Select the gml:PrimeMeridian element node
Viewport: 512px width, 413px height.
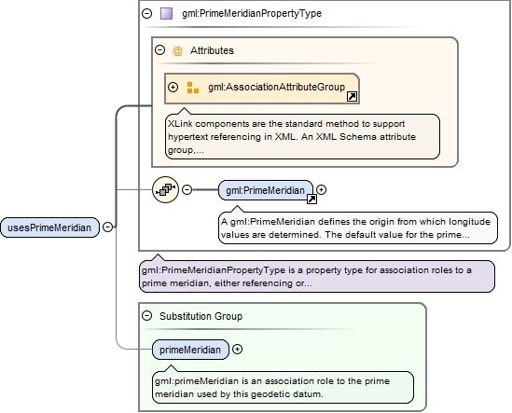pyautogui.click(x=266, y=190)
